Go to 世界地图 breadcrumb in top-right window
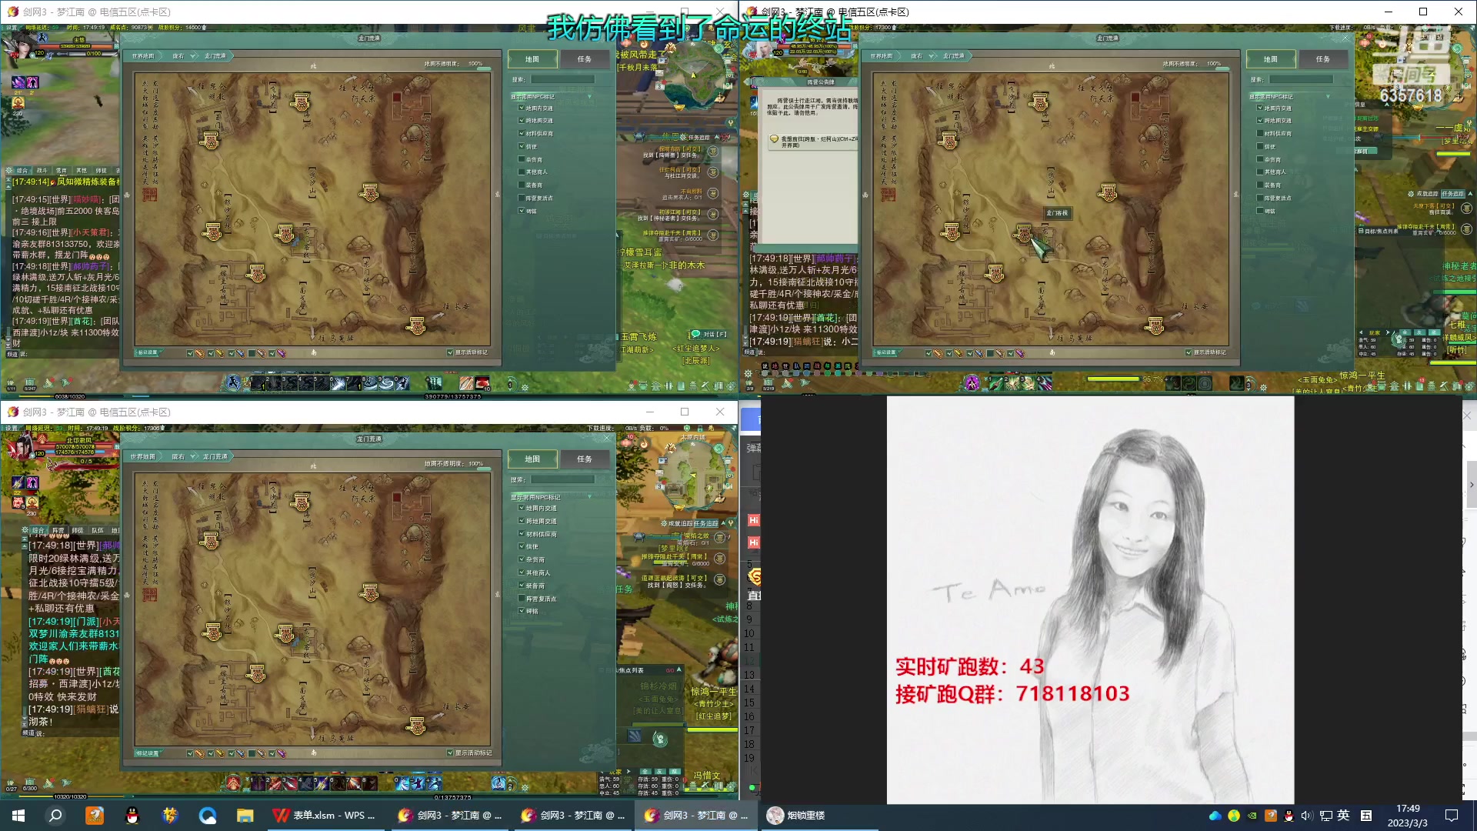The width and height of the screenshot is (1477, 831). 882,56
